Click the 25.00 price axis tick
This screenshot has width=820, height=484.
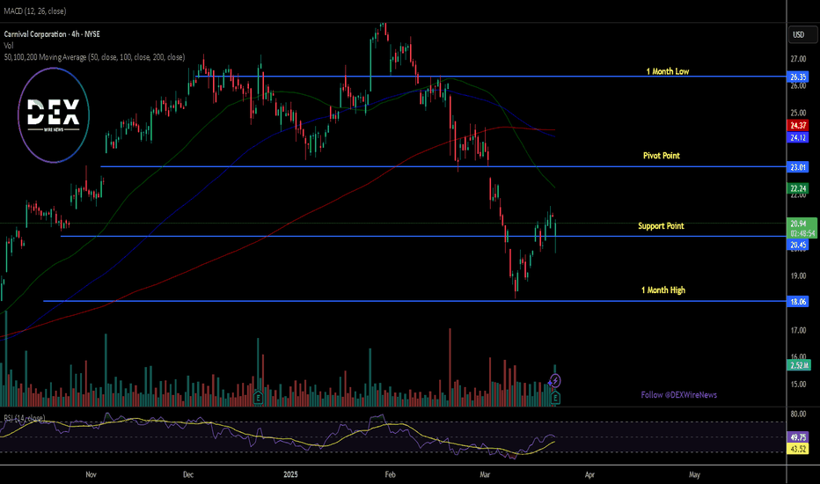(798, 113)
